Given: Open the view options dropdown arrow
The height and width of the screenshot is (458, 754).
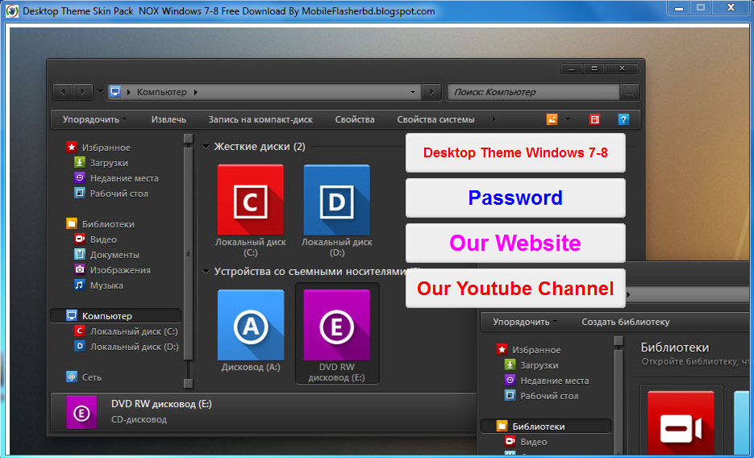Looking at the screenshot, I should click(x=568, y=119).
